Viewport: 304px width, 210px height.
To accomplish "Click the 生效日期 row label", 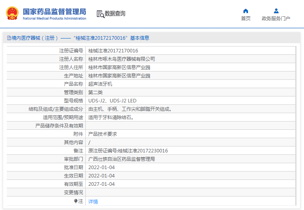I will pyautogui.click(x=73, y=176).
